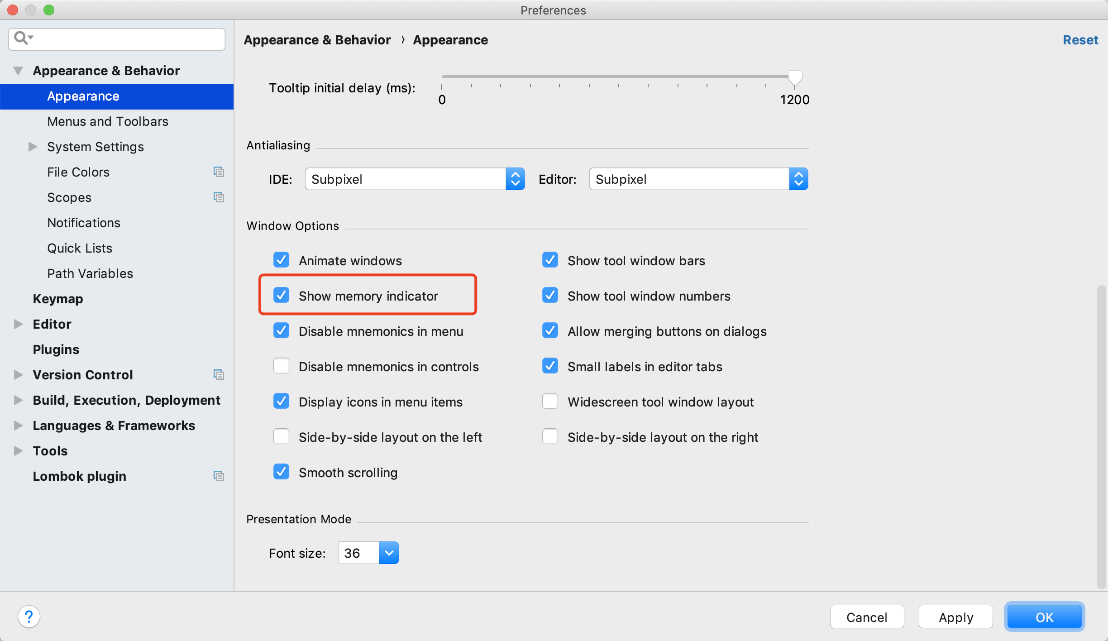Enable Side-by-side layout on the left
The height and width of the screenshot is (641, 1108).
click(x=281, y=436)
